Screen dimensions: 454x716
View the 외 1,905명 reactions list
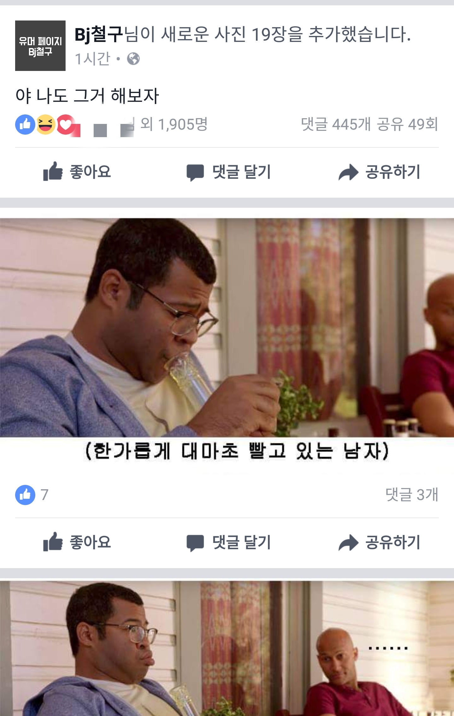[x=174, y=124]
